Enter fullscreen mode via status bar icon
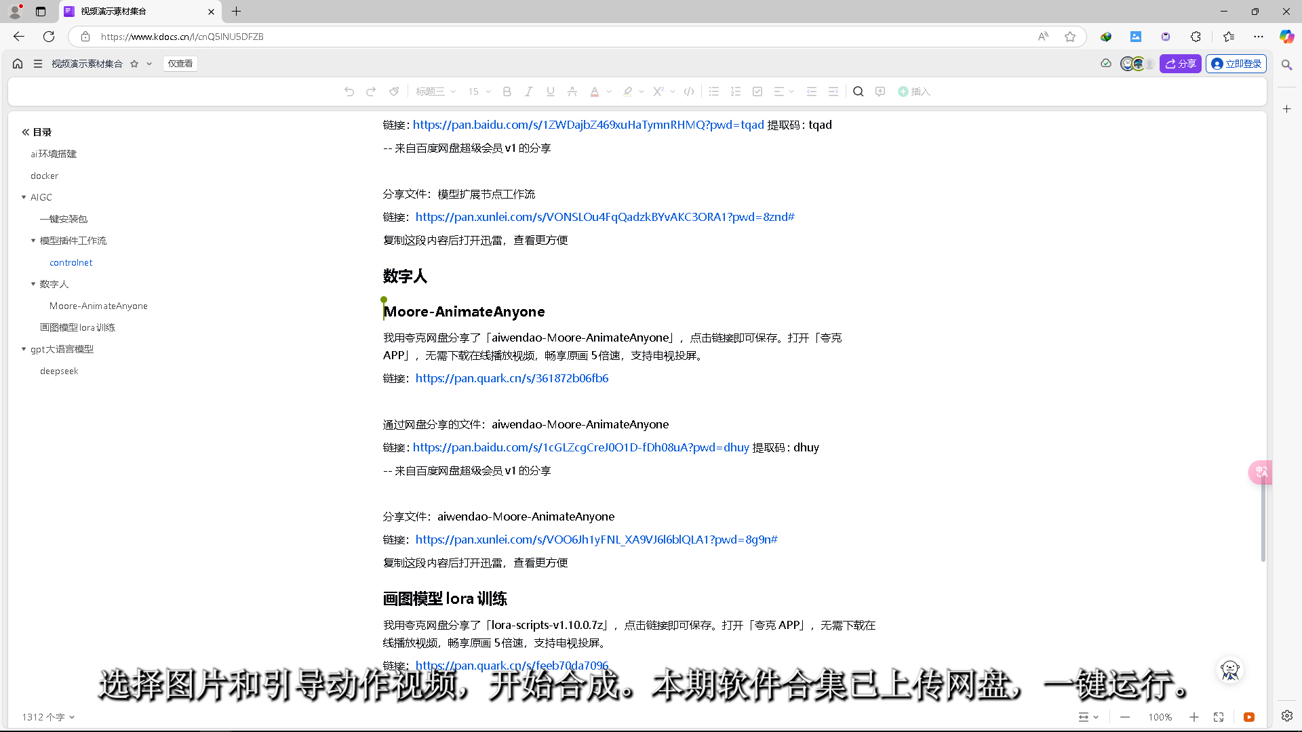 click(1219, 717)
